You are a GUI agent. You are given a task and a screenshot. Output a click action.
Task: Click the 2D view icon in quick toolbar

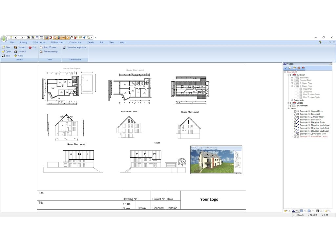coord(29,37)
